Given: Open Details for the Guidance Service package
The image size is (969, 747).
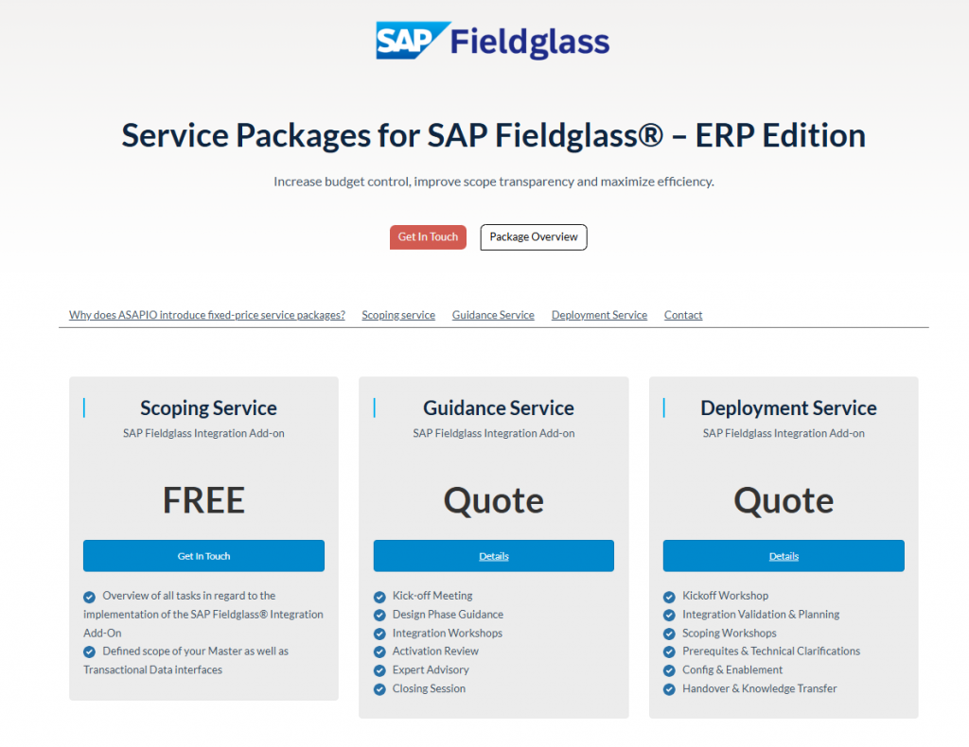Looking at the screenshot, I should [493, 556].
